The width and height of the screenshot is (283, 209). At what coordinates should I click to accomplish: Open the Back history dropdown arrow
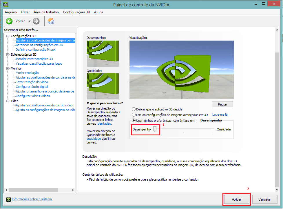click(x=30, y=21)
